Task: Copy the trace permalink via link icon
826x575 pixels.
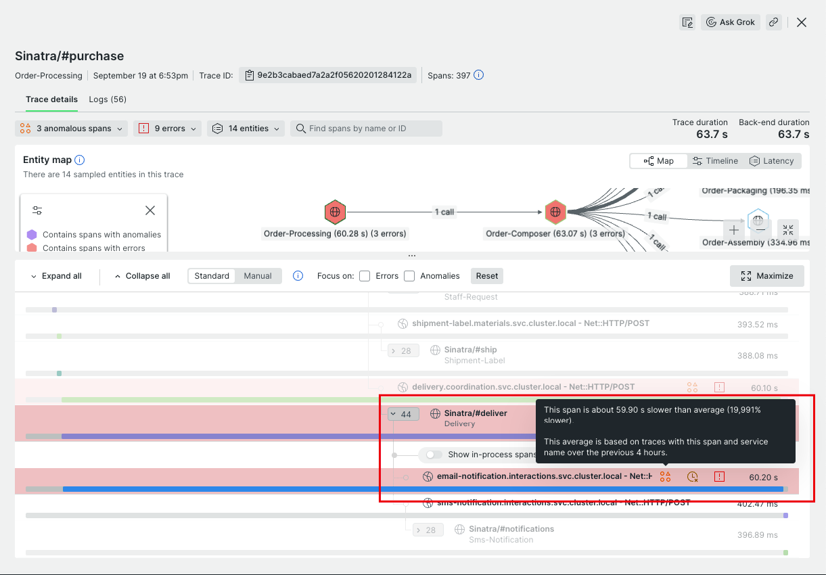Action: click(774, 22)
